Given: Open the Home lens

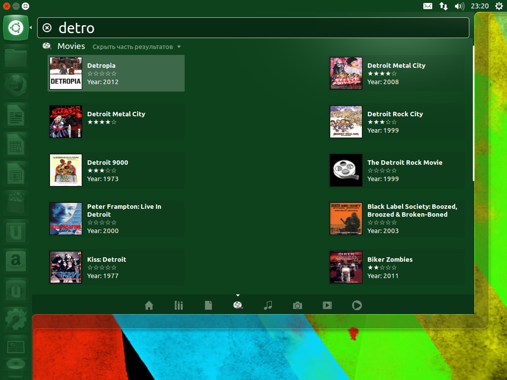Looking at the screenshot, I should coord(149,305).
